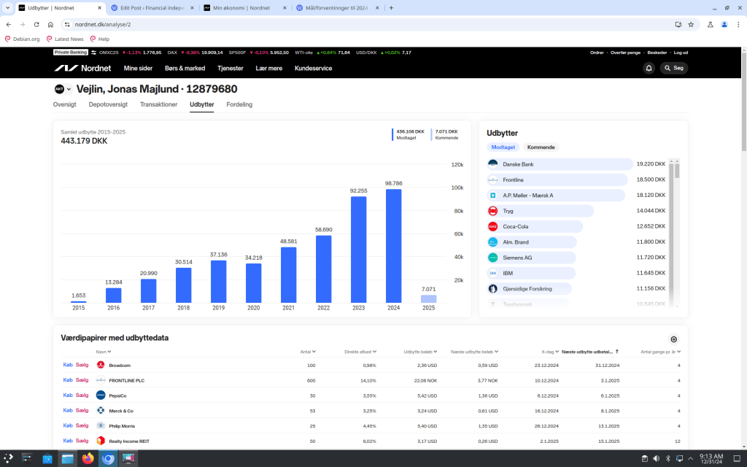Screen dimensions: 747x467
Task: Click the Coca-Cola company icon
Action: [492, 226]
